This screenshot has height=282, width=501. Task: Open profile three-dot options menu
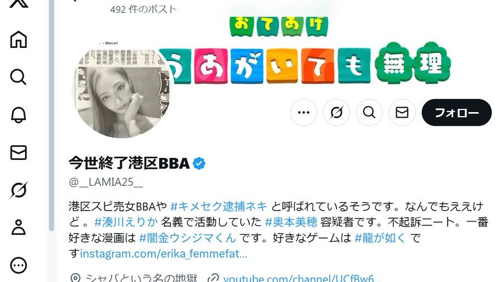[x=304, y=113]
